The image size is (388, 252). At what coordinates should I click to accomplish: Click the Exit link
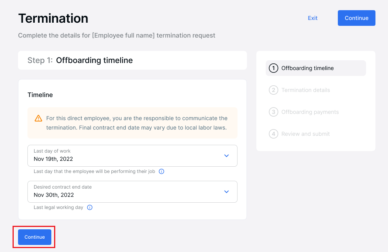tap(312, 18)
